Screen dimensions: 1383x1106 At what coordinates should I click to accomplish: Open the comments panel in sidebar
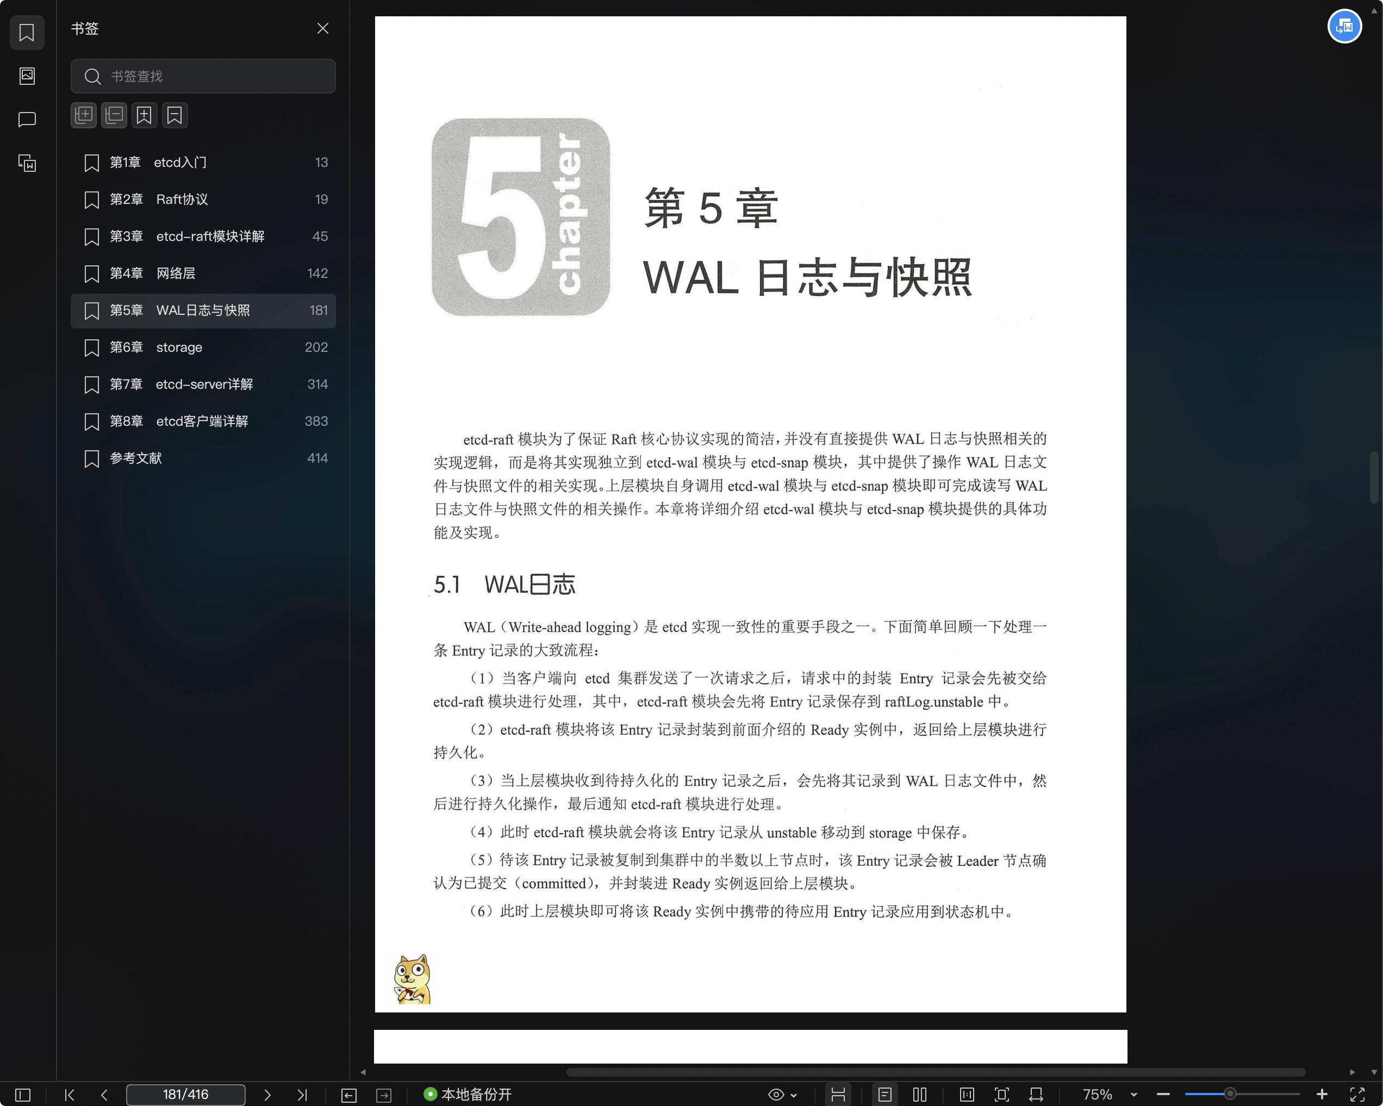27,119
